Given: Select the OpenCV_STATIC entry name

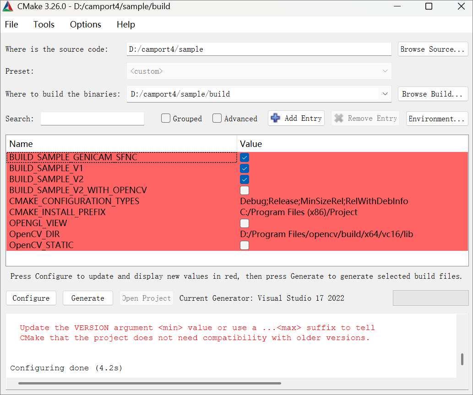Looking at the screenshot, I should 41,245.
